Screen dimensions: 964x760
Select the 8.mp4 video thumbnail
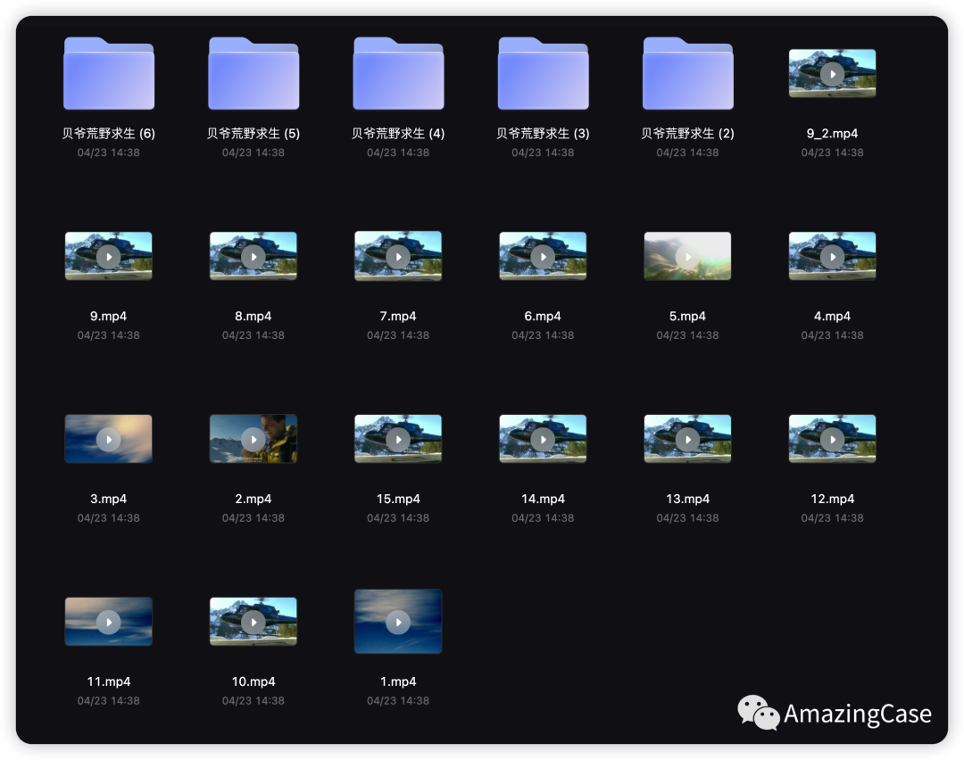coord(253,256)
